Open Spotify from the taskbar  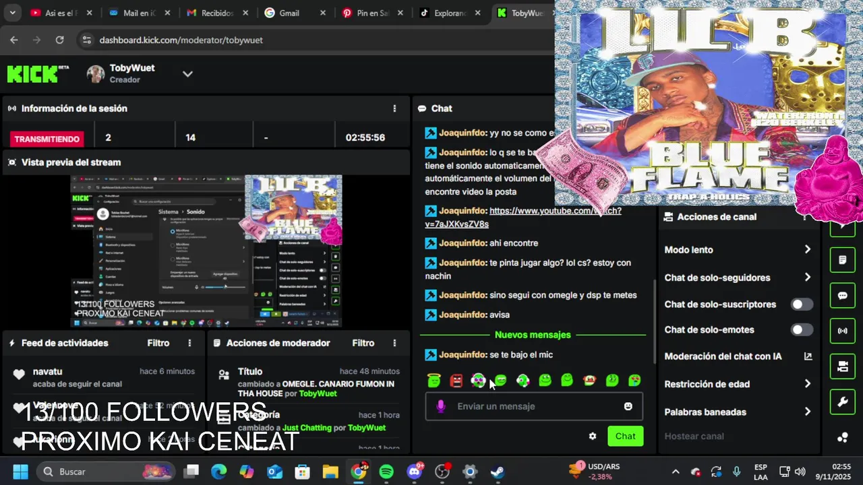(386, 472)
